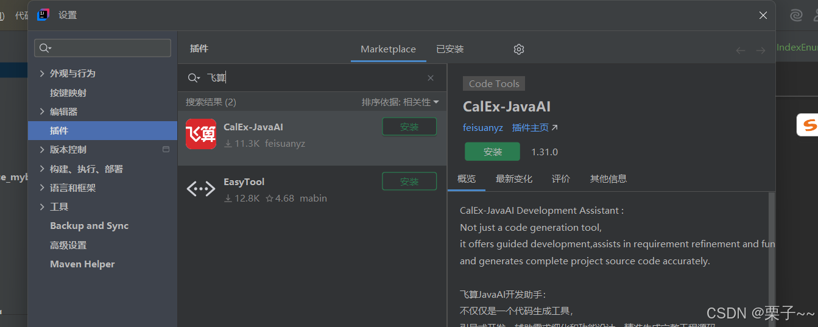
Task: Install the EasyTool plugin
Action: pos(409,181)
